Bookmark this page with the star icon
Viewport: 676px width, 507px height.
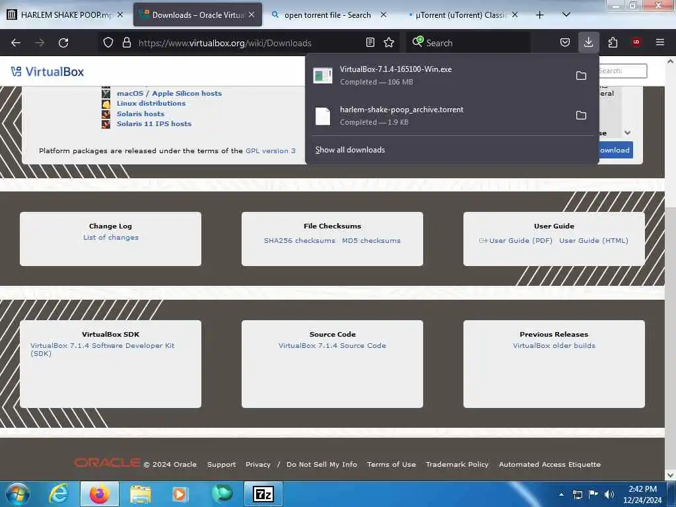[389, 43]
